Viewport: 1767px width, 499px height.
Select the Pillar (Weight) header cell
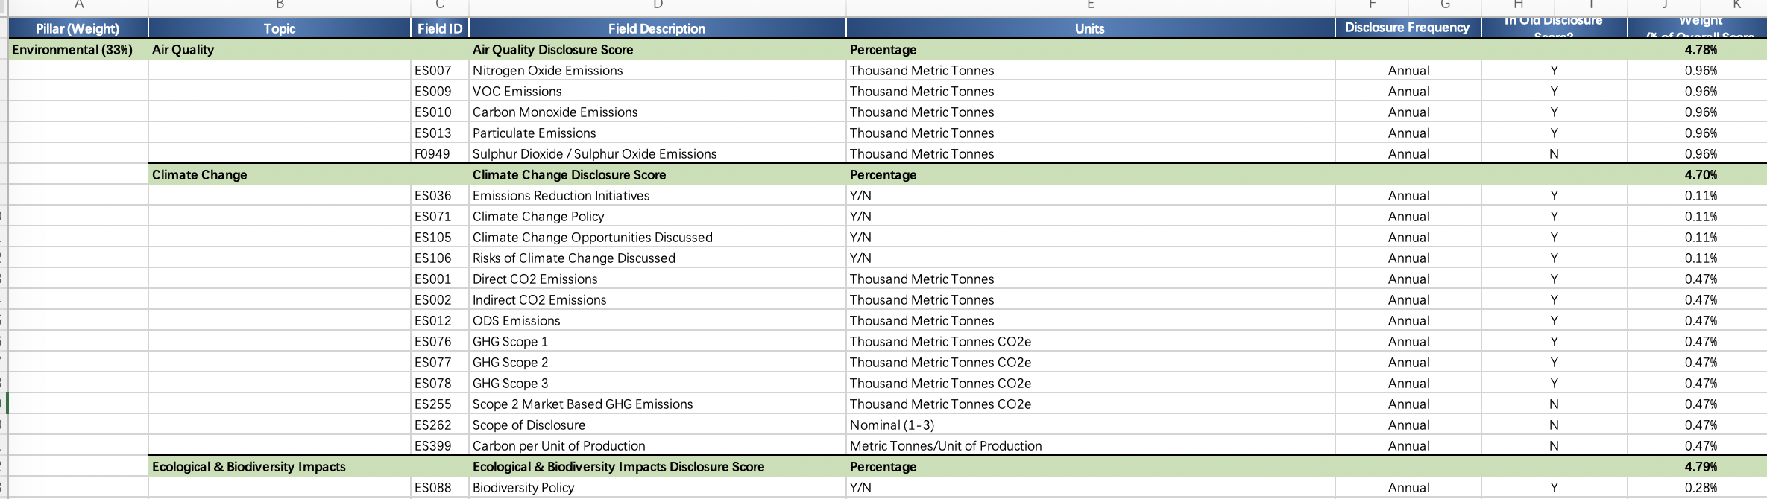coord(78,28)
